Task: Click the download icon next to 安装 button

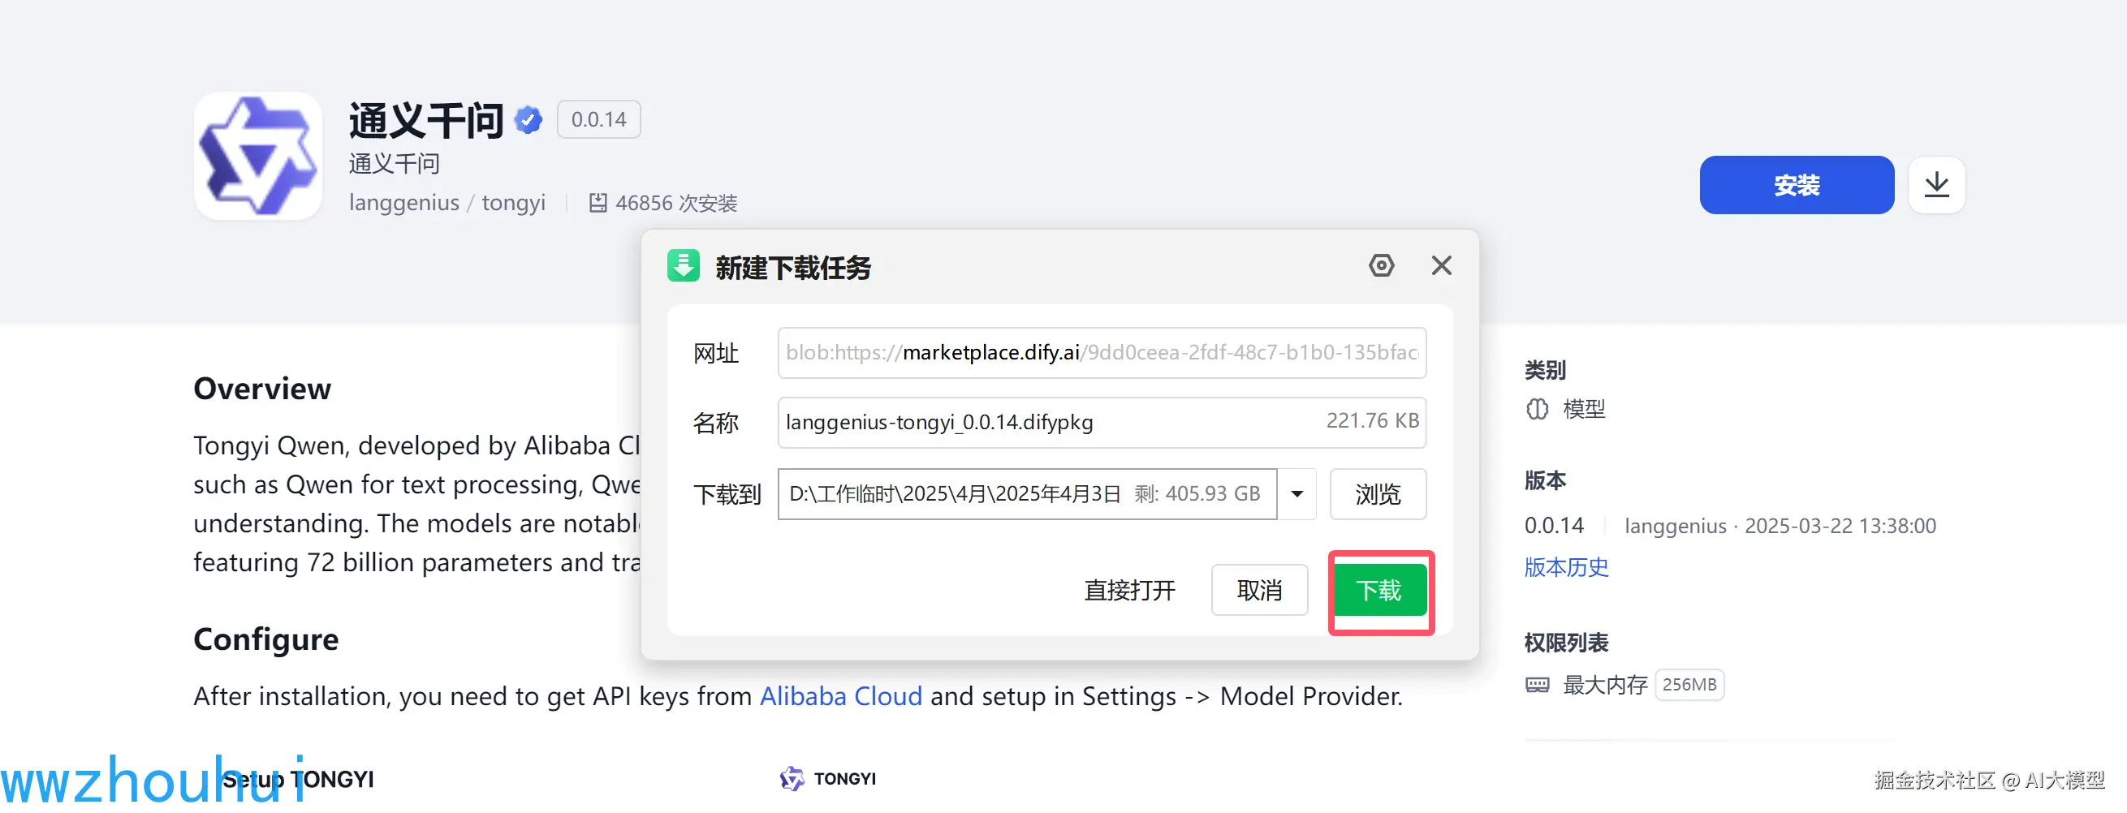Action: pyautogui.click(x=1936, y=185)
